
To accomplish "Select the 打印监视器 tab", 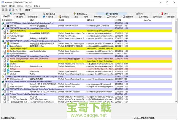I will pos(49,14).
